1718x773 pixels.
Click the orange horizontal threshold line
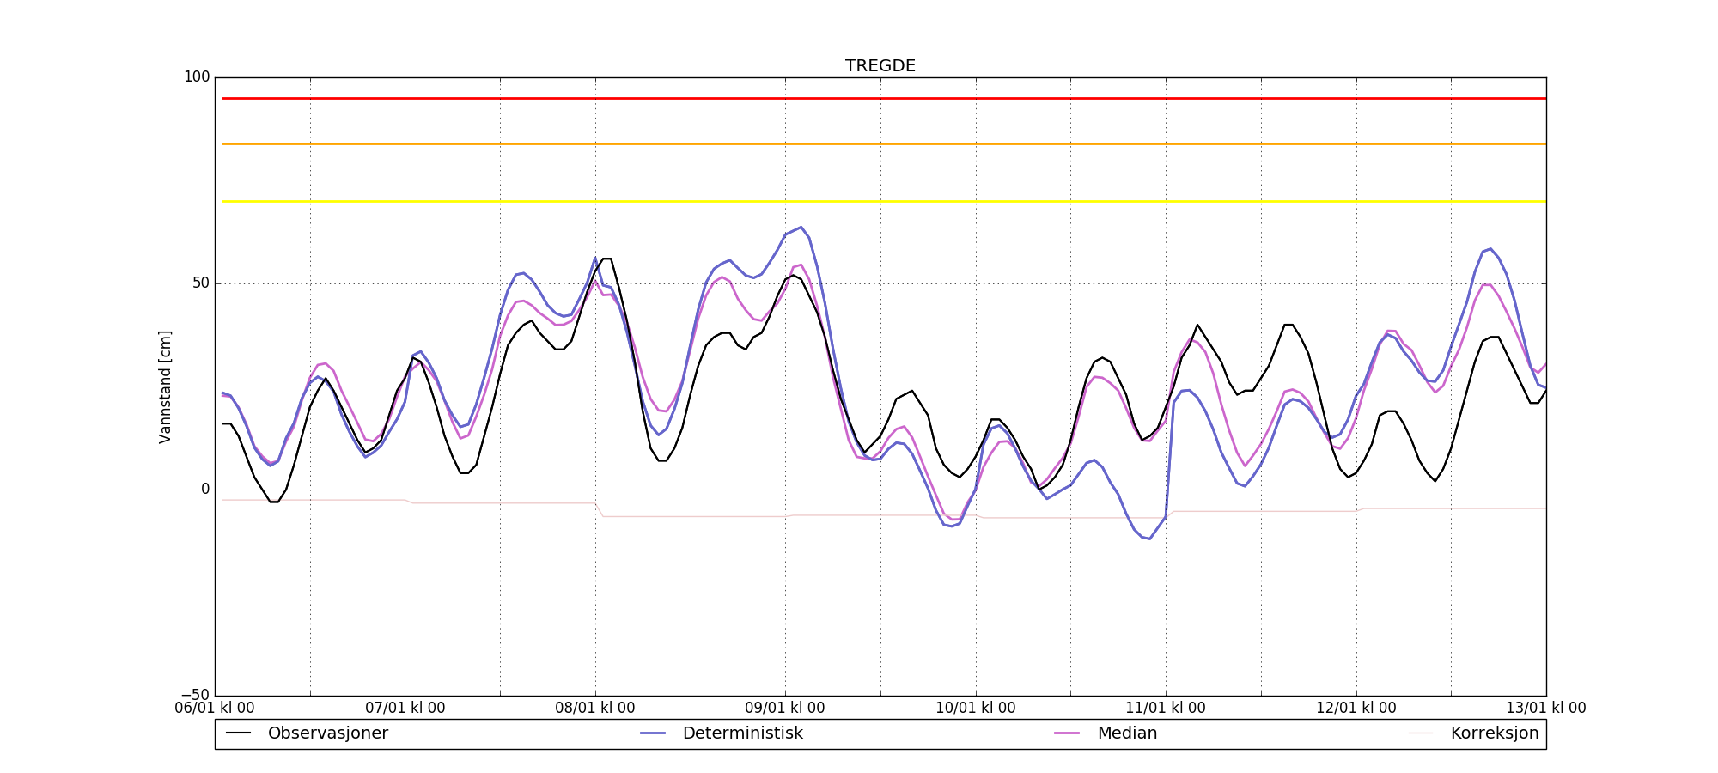880,143
